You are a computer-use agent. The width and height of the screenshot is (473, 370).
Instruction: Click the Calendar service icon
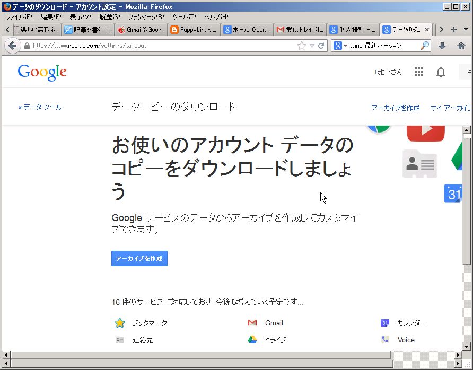coord(384,323)
